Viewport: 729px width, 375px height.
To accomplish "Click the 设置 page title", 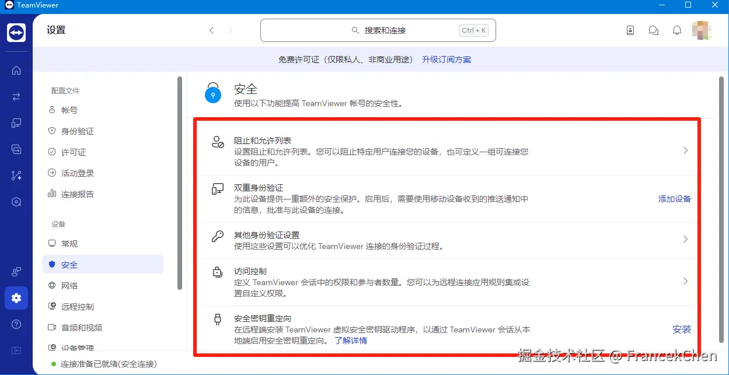I will 56,30.
